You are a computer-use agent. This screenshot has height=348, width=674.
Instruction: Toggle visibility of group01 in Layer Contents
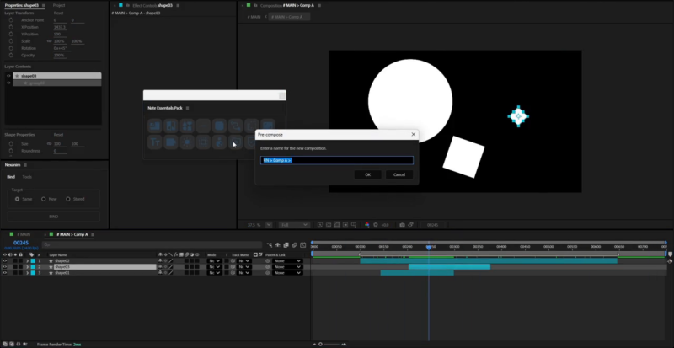click(8, 83)
